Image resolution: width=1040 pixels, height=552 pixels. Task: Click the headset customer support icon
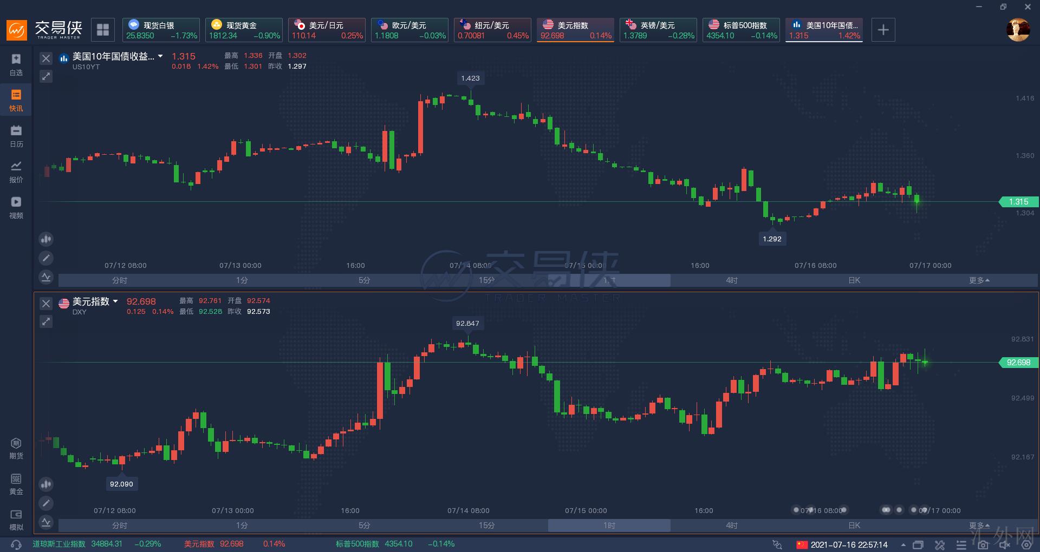16,544
